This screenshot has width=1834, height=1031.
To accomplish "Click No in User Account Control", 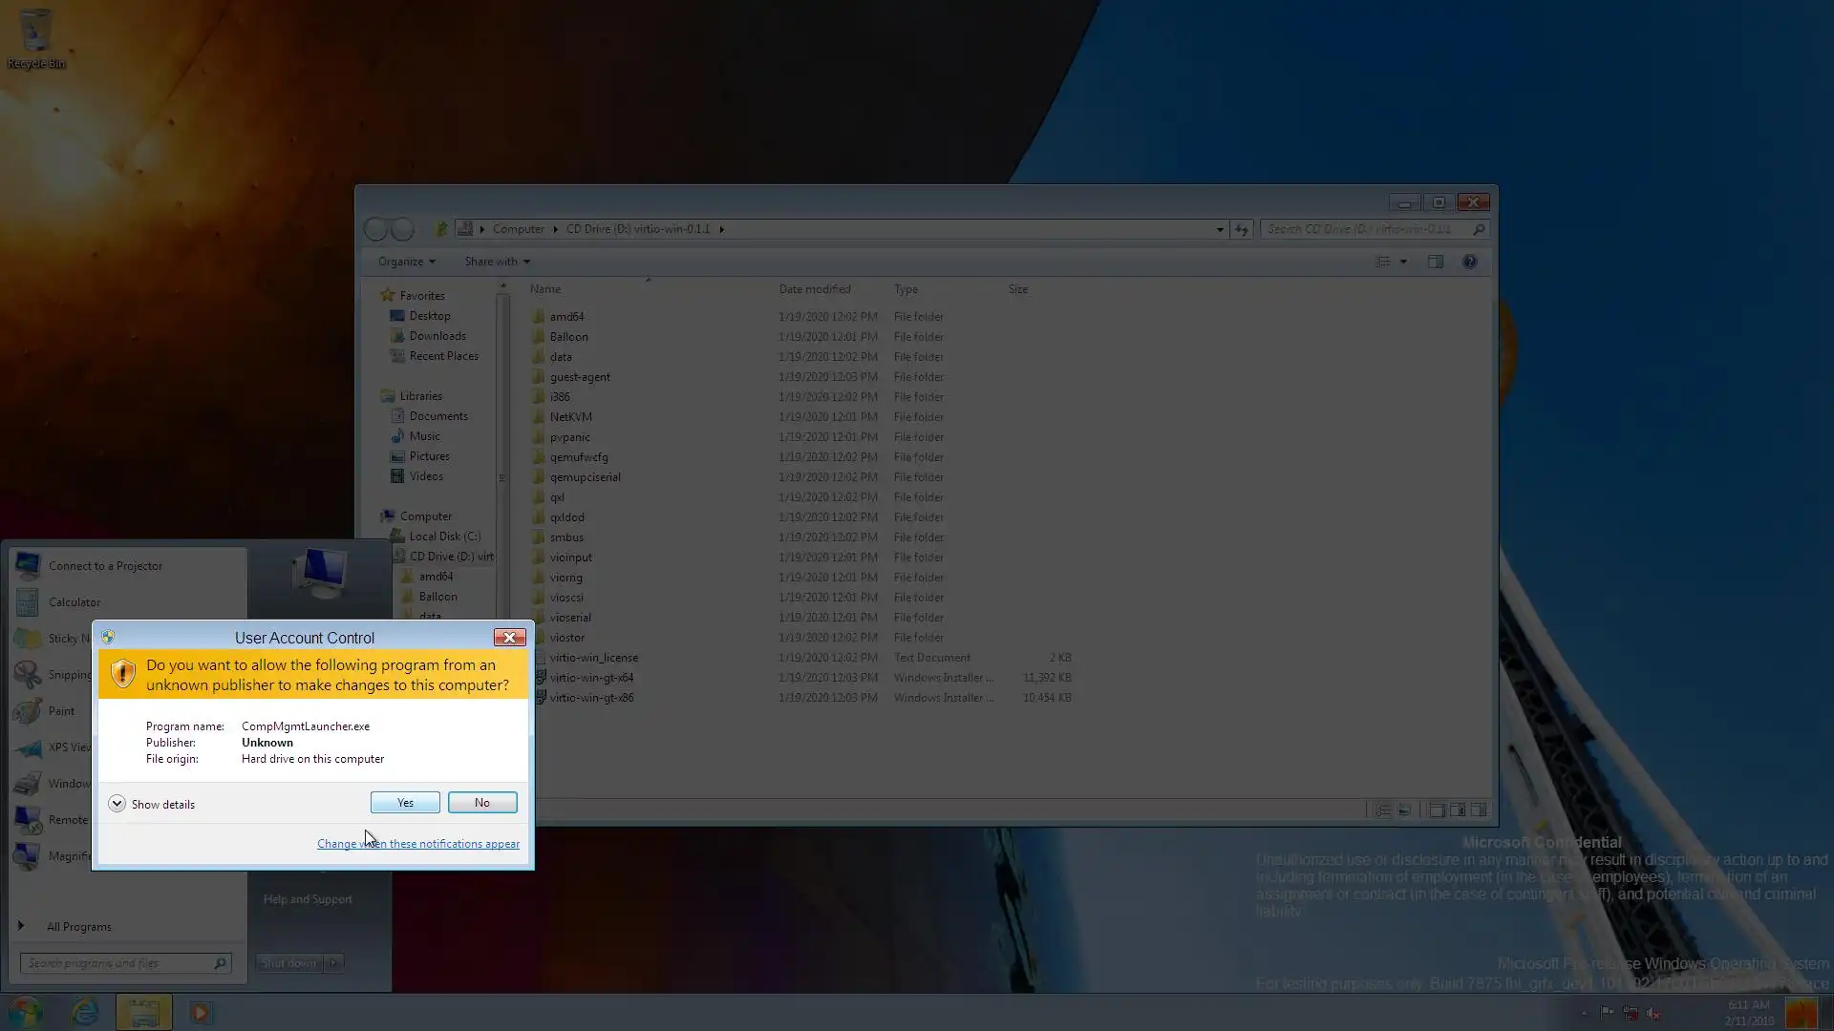I will 482,803.
